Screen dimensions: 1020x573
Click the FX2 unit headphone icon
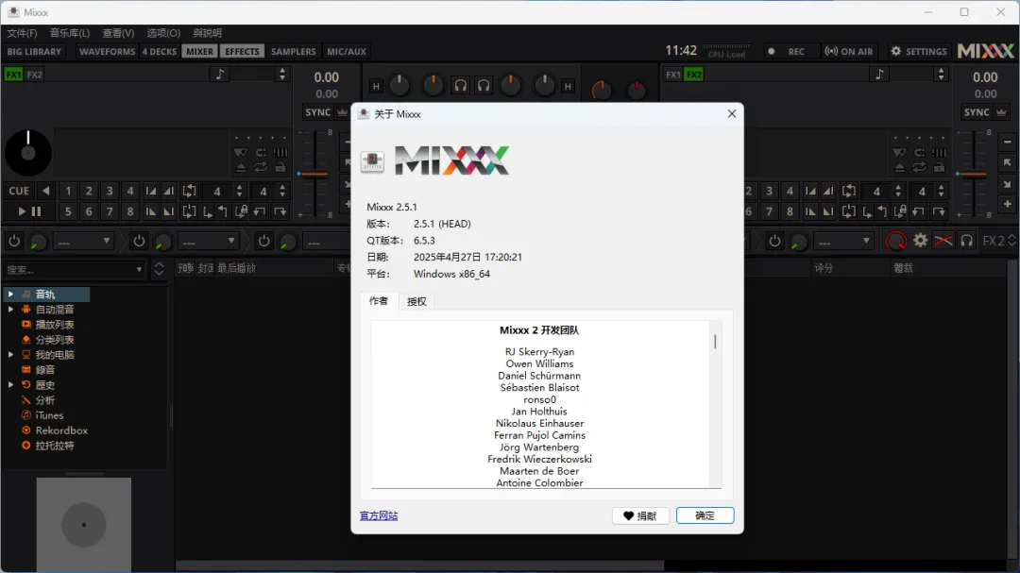click(x=967, y=242)
